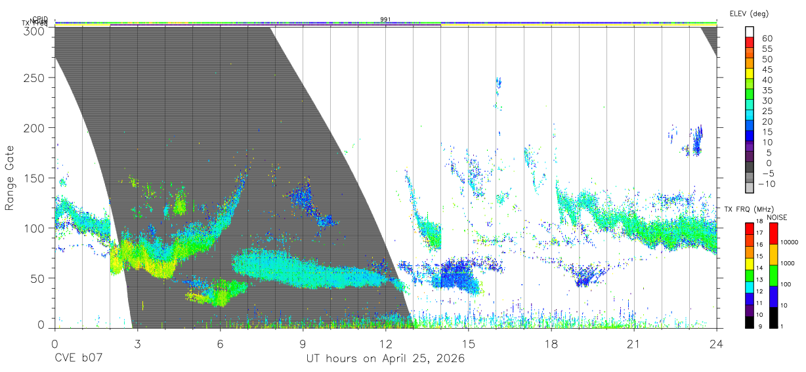This screenshot has height=372, width=806.
Task: Click the white top segment of ELEV color bar
Action: tap(749, 32)
